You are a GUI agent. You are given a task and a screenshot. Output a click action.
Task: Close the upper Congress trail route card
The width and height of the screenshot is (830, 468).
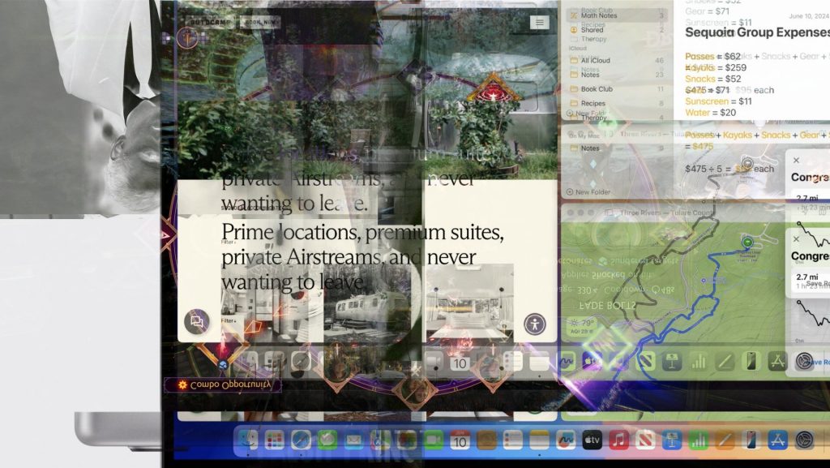[x=796, y=161]
